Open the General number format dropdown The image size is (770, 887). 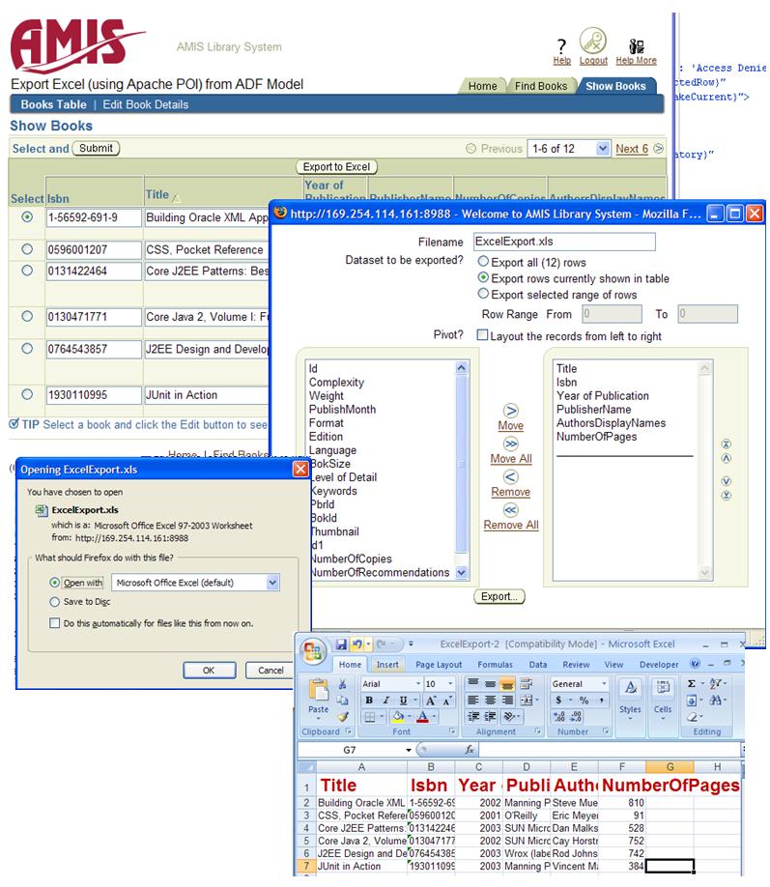pyautogui.click(x=604, y=684)
